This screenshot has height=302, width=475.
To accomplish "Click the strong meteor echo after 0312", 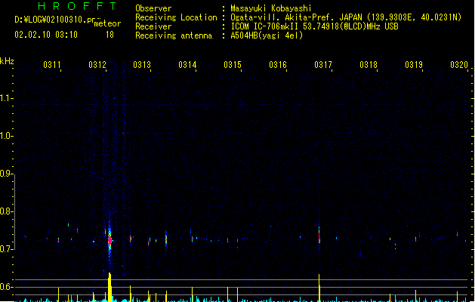I will 109,240.
